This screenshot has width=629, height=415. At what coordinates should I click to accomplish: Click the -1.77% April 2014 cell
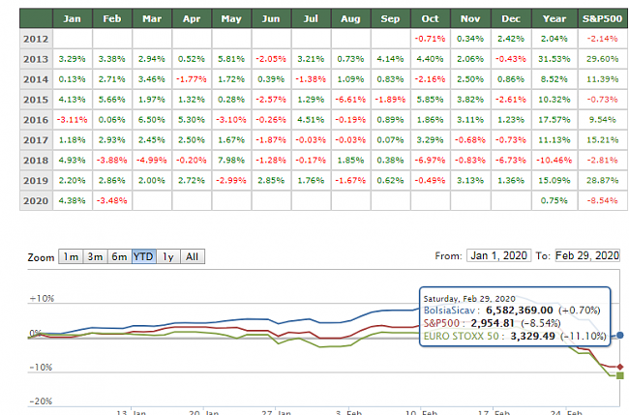point(192,79)
